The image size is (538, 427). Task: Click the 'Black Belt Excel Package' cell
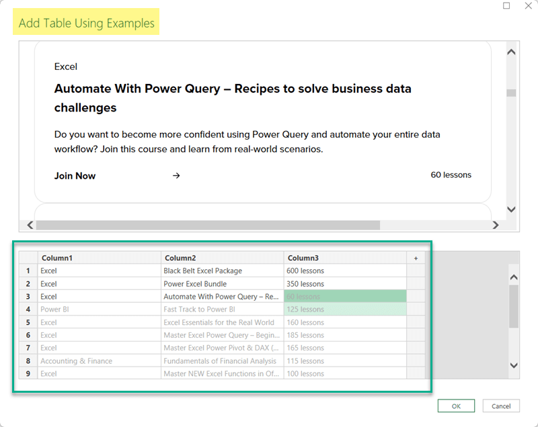pos(223,271)
